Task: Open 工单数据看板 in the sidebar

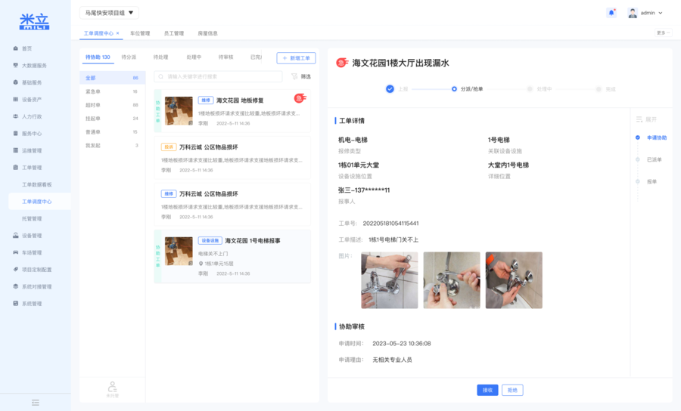Action: (x=37, y=184)
